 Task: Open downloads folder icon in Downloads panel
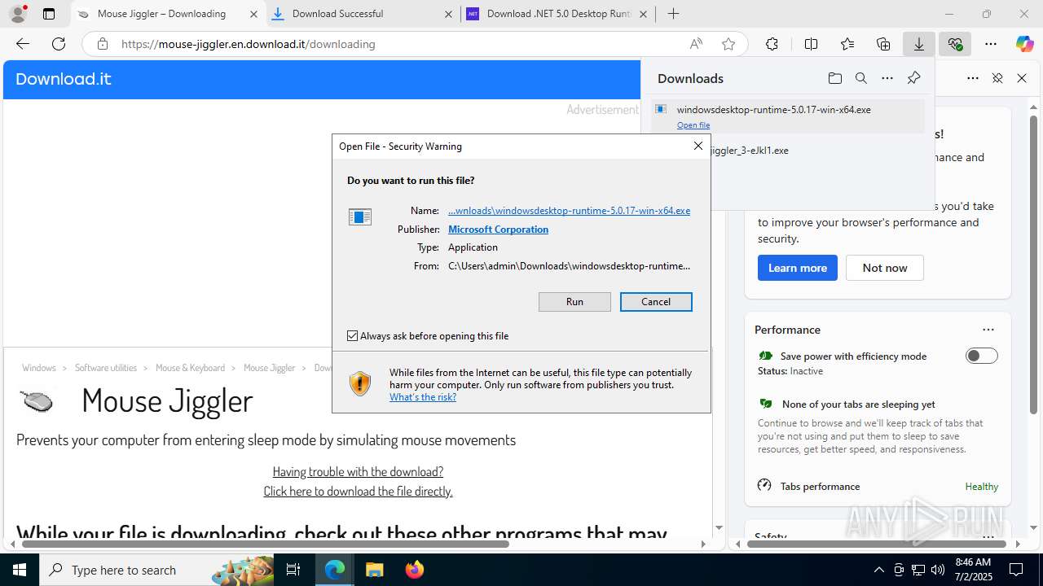pos(835,78)
